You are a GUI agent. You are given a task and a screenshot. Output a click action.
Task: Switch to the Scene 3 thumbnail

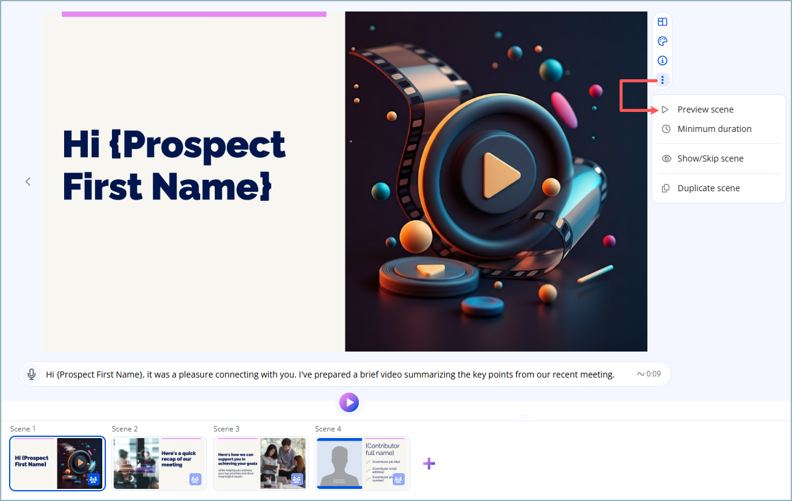[260, 463]
